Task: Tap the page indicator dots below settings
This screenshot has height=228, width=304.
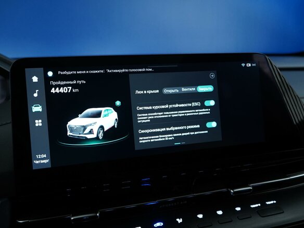Action: tap(180, 143)
